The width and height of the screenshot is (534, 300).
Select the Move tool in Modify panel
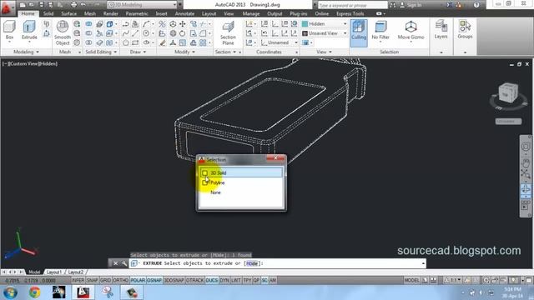tap(183, 24)
